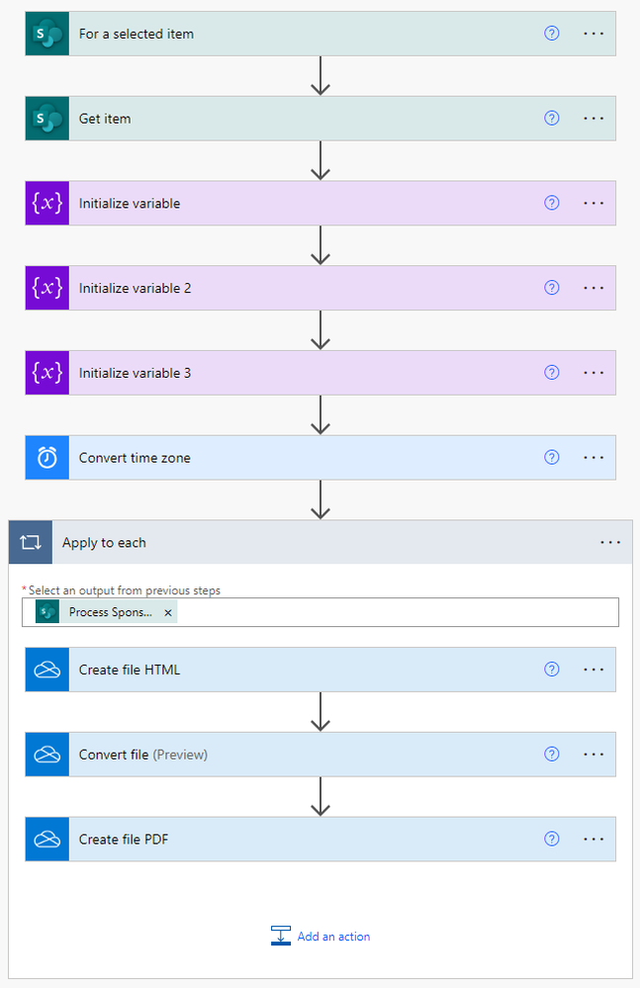Remove the 'Process Spons...' token
The image size is (640, 988).
click(168, 613)
